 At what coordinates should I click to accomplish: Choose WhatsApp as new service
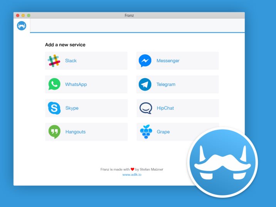click(x=86, y=84)
